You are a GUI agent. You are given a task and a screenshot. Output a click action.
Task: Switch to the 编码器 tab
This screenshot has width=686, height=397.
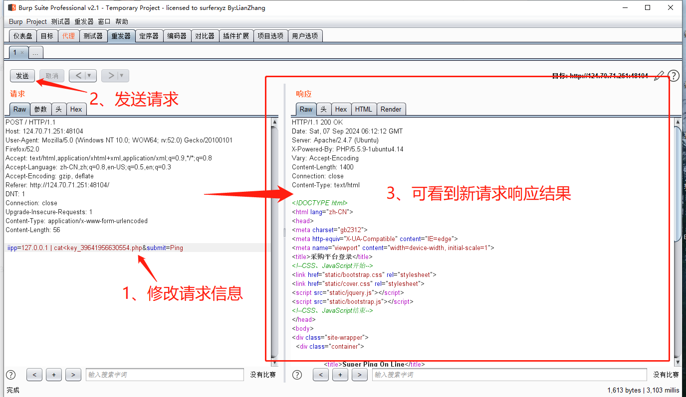pos(177,36)
